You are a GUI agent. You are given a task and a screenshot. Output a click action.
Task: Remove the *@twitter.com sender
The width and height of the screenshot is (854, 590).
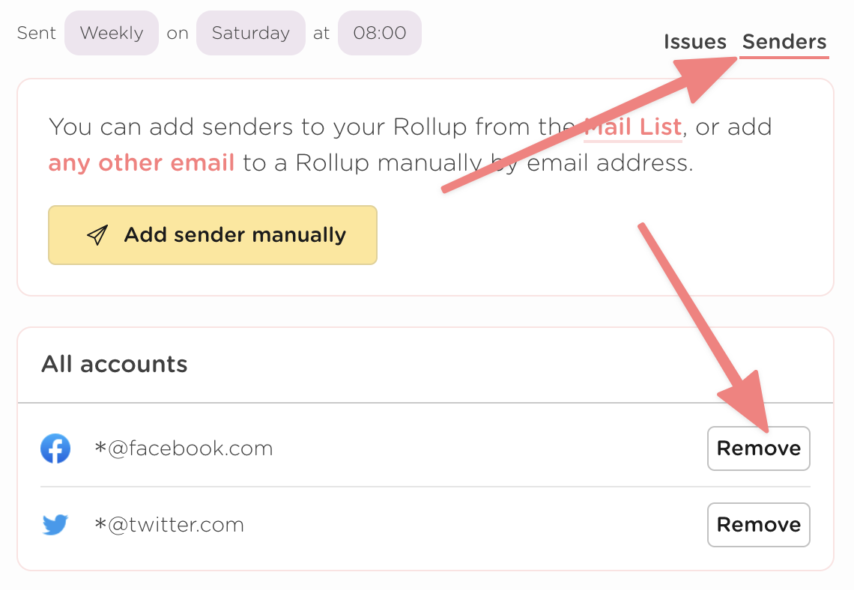coord(758,525)
